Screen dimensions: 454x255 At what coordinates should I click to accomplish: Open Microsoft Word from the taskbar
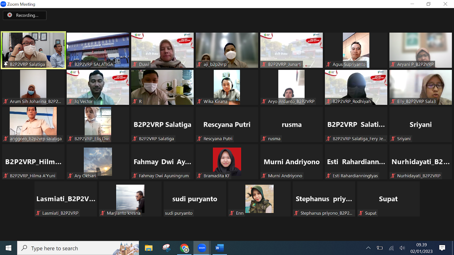(x=219, y=248)
